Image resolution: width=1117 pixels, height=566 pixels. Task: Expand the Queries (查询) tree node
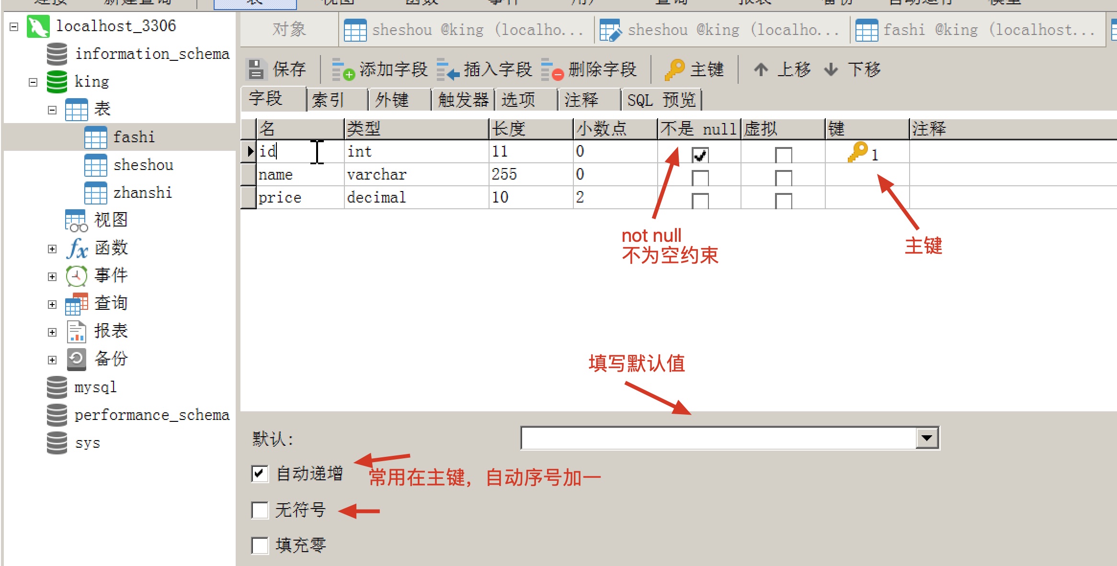point(52,305)
